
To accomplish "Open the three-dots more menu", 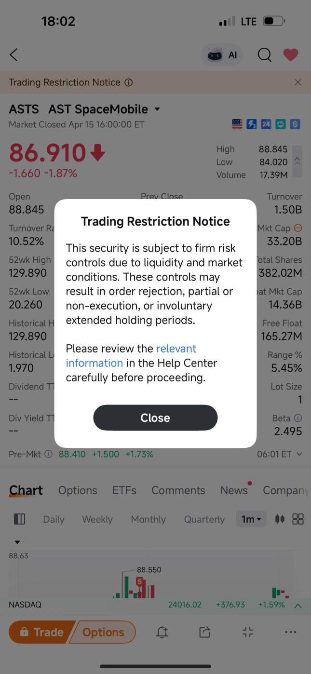I will (x=291, y=632).
